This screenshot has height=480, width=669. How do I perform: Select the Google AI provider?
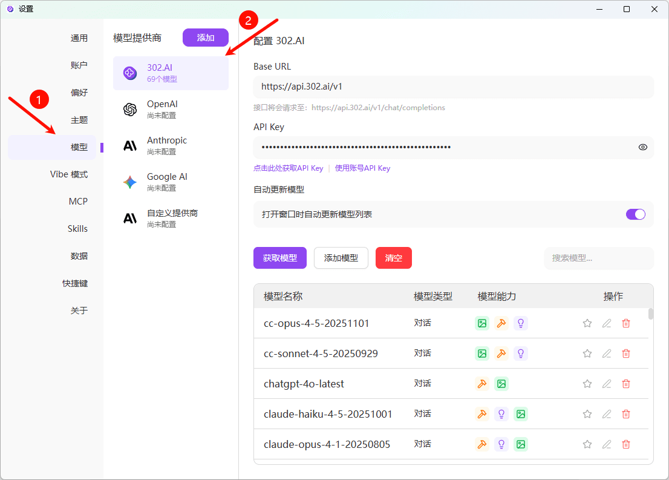pos(171,182)
